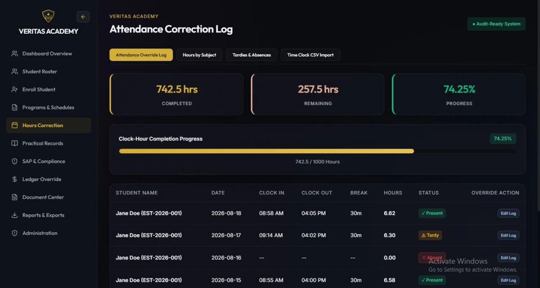Click the Audit-Ready System status badge
Viewport: 540px width, 288px height.
point(497,24)
